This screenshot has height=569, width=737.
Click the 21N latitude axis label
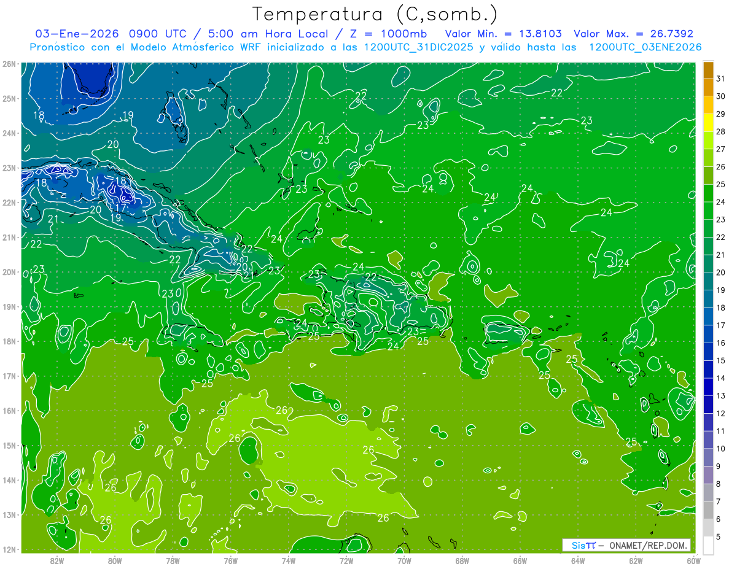coord(9,237)
